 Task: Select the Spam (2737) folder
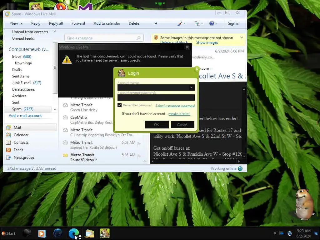click(x=28, y=109)
